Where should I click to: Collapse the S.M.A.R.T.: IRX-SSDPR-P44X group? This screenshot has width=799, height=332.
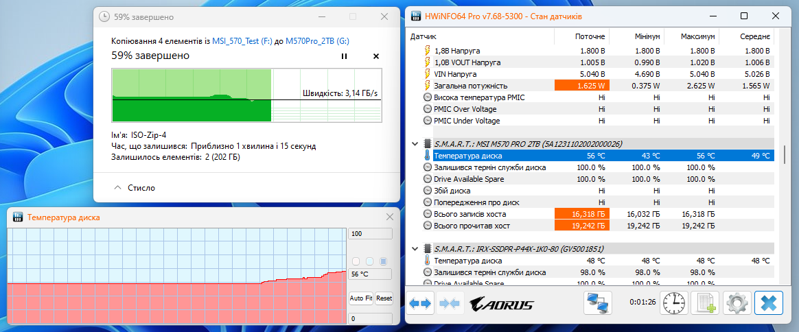415,249
